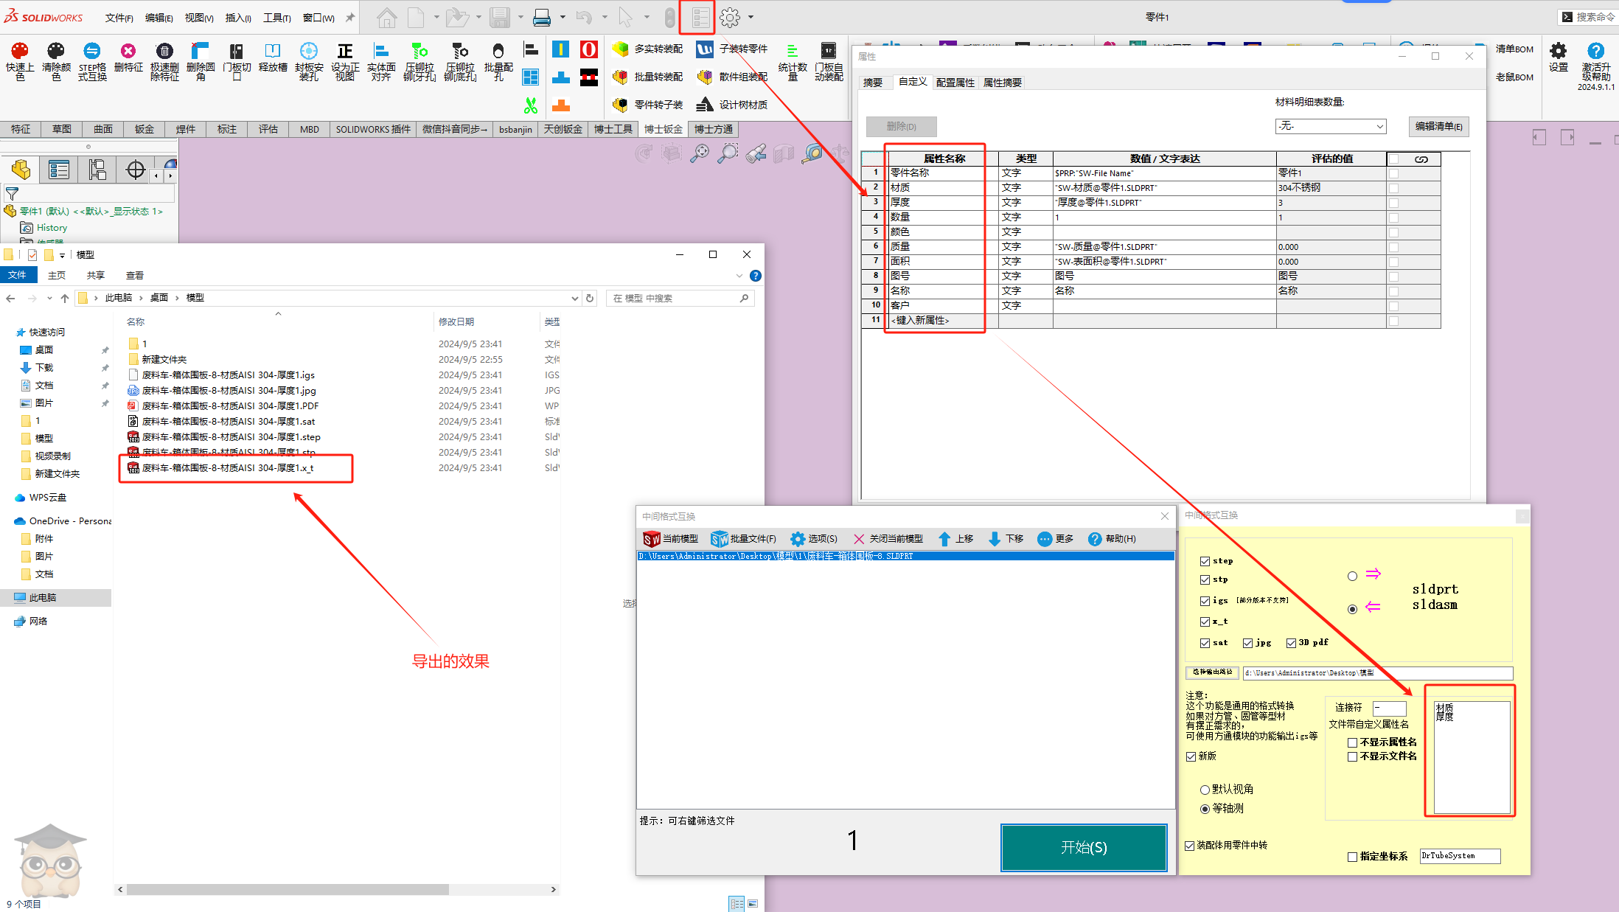Enable the 不显示属性名 checkbox

tap(1352, 742)
